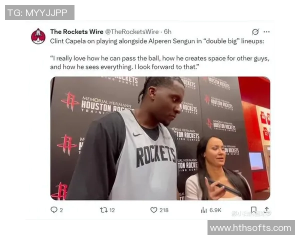Click the line mentioning Alperen Sengun lineups
This screenshot has width=300, height=240.
[157, 41]
